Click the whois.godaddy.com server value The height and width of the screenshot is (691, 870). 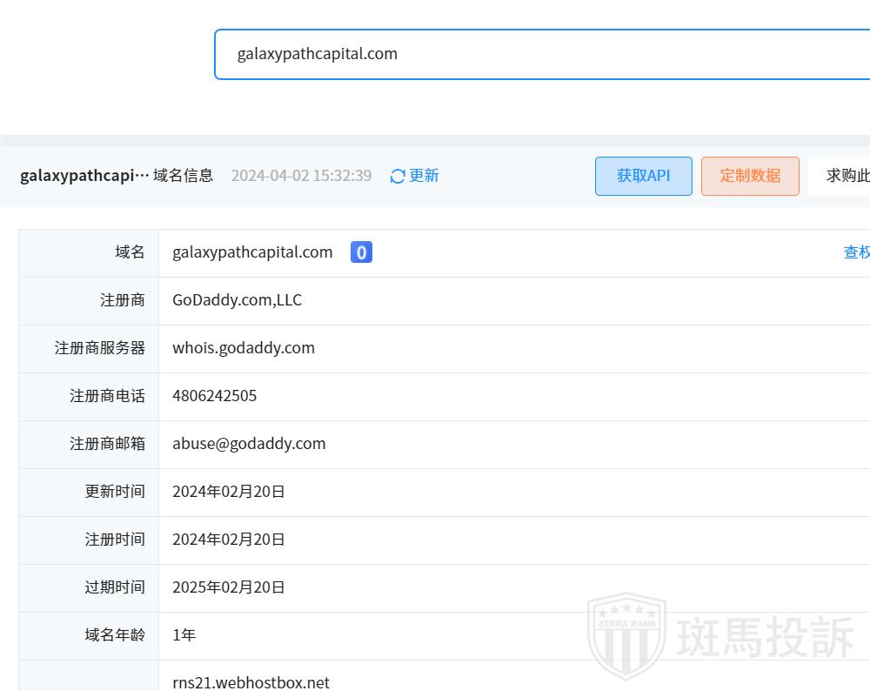(x=244, y=348)
